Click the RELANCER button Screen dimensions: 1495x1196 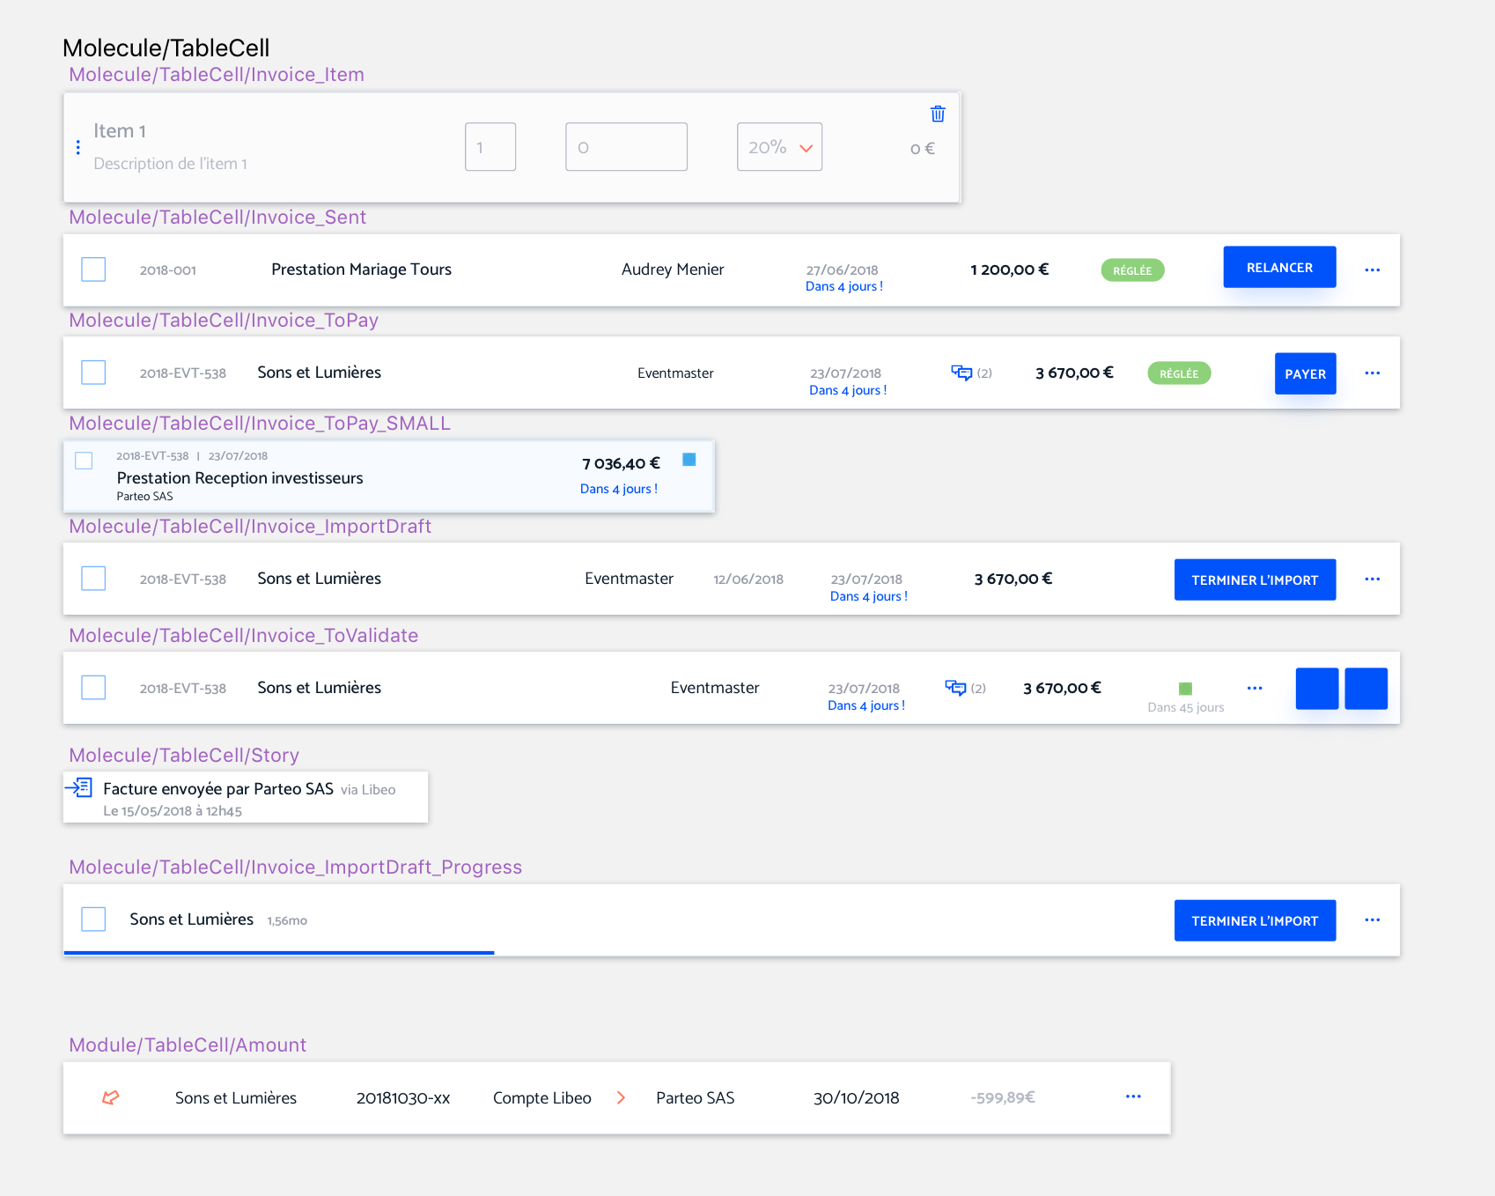click(1279, 267)
